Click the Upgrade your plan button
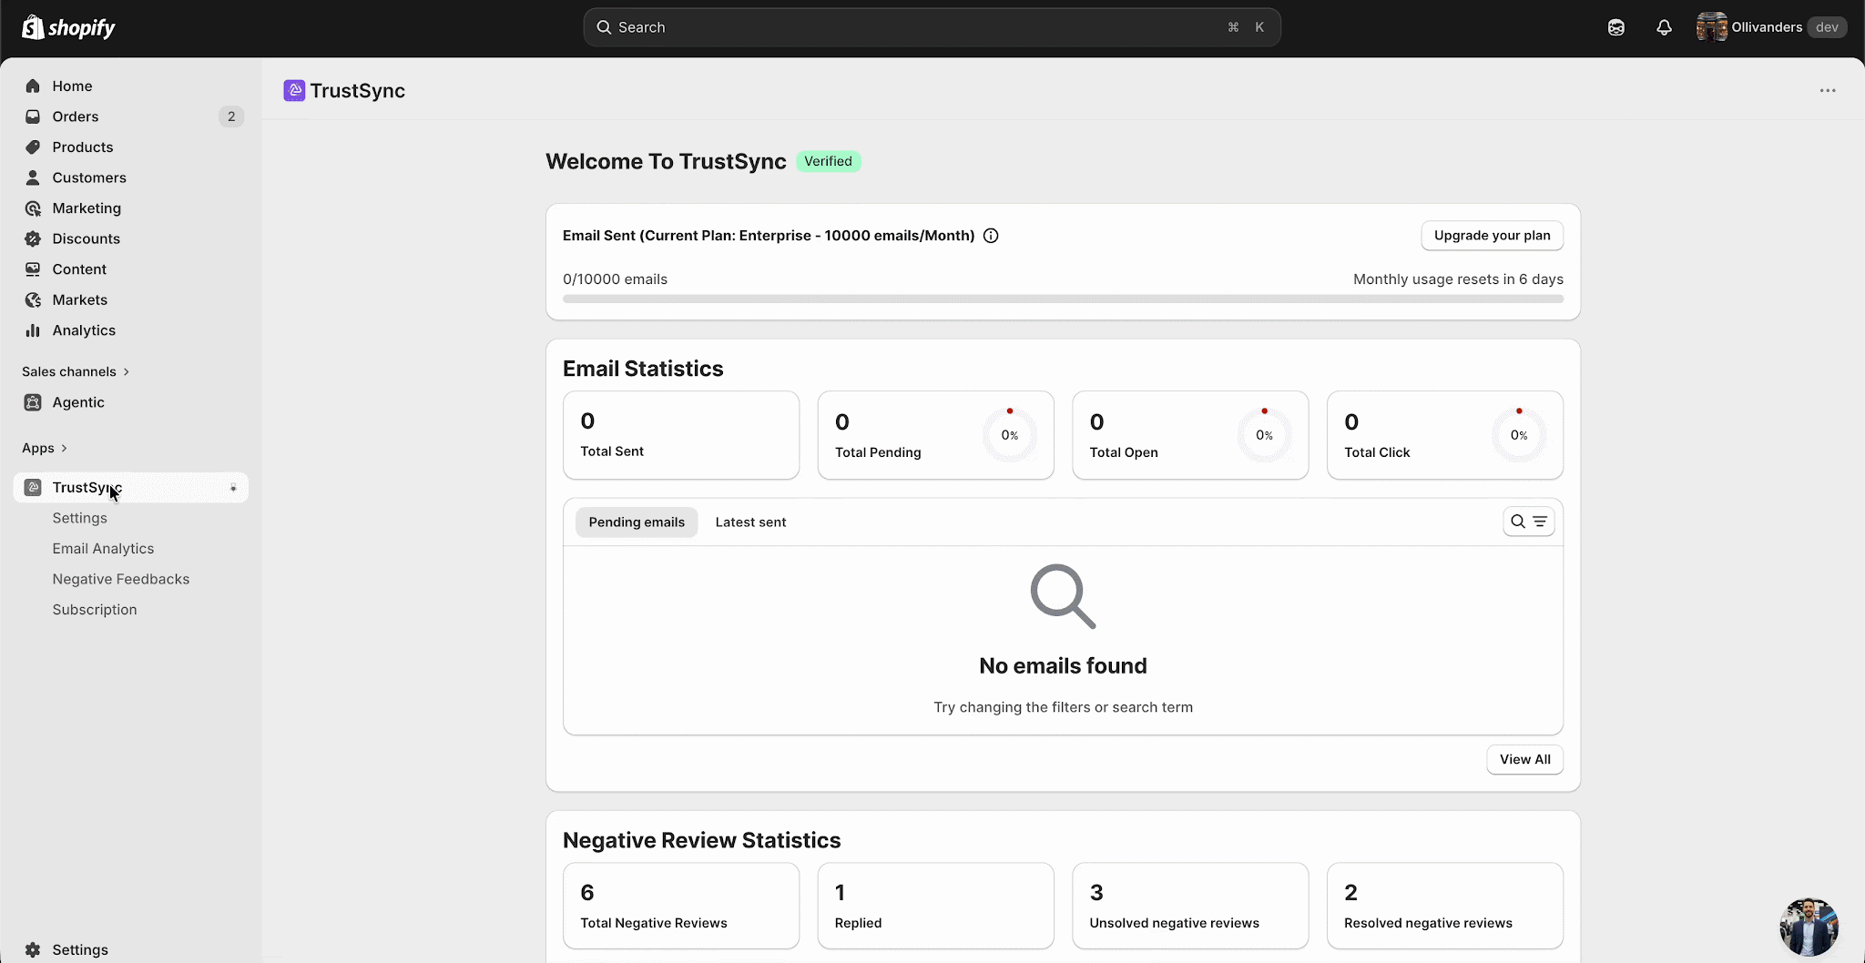Screen dimensions: 1865x963 click(1492, 236)
